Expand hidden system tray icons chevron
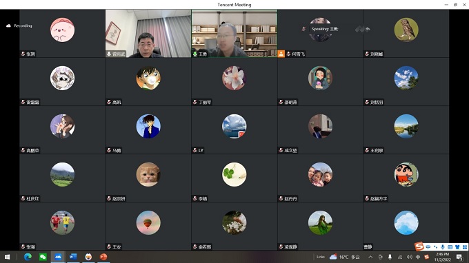The width and height of the screenshot is (469, 263). tap(370, 257)
